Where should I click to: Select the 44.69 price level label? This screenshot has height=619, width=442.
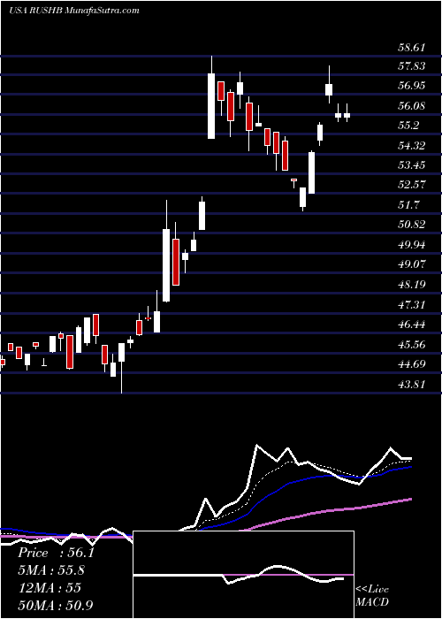tap(412, 363)
